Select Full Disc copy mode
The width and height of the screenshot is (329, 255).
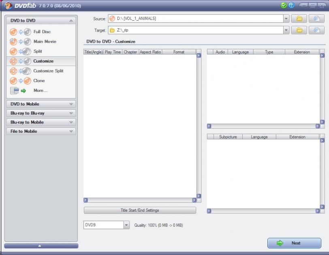tap(41, 32)
